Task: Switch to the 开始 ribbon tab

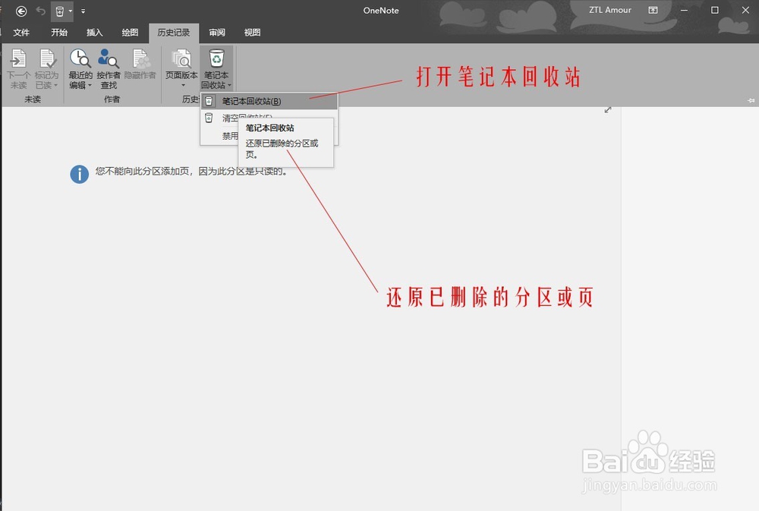Action: pyautogui.click(x=59, y=33)
